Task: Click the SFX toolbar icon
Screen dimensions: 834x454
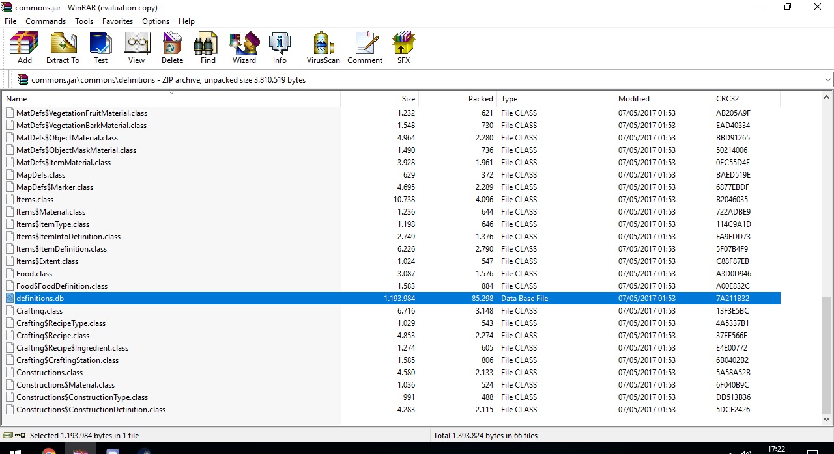Action: pyautogui.click(x=403, y=48)
